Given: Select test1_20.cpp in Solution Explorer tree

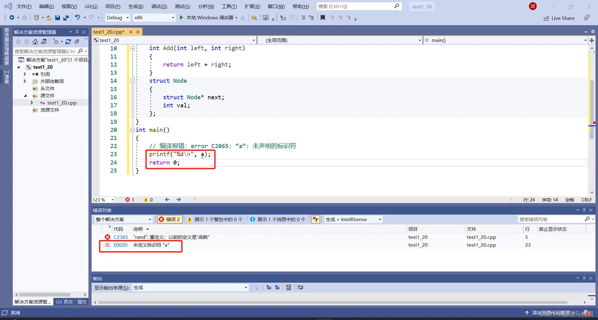Looking at the screenshot, I should click(62, 103).
